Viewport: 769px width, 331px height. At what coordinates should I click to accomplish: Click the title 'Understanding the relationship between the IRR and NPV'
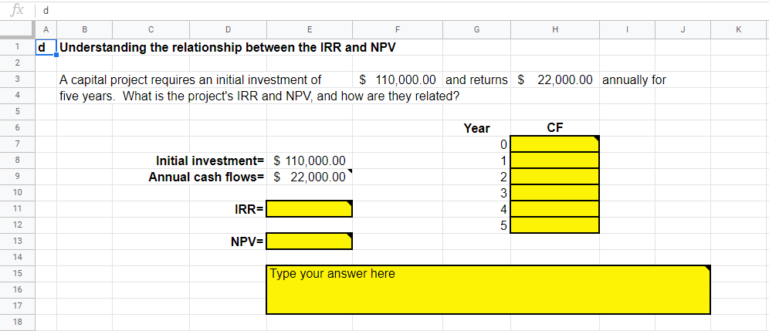227,48
